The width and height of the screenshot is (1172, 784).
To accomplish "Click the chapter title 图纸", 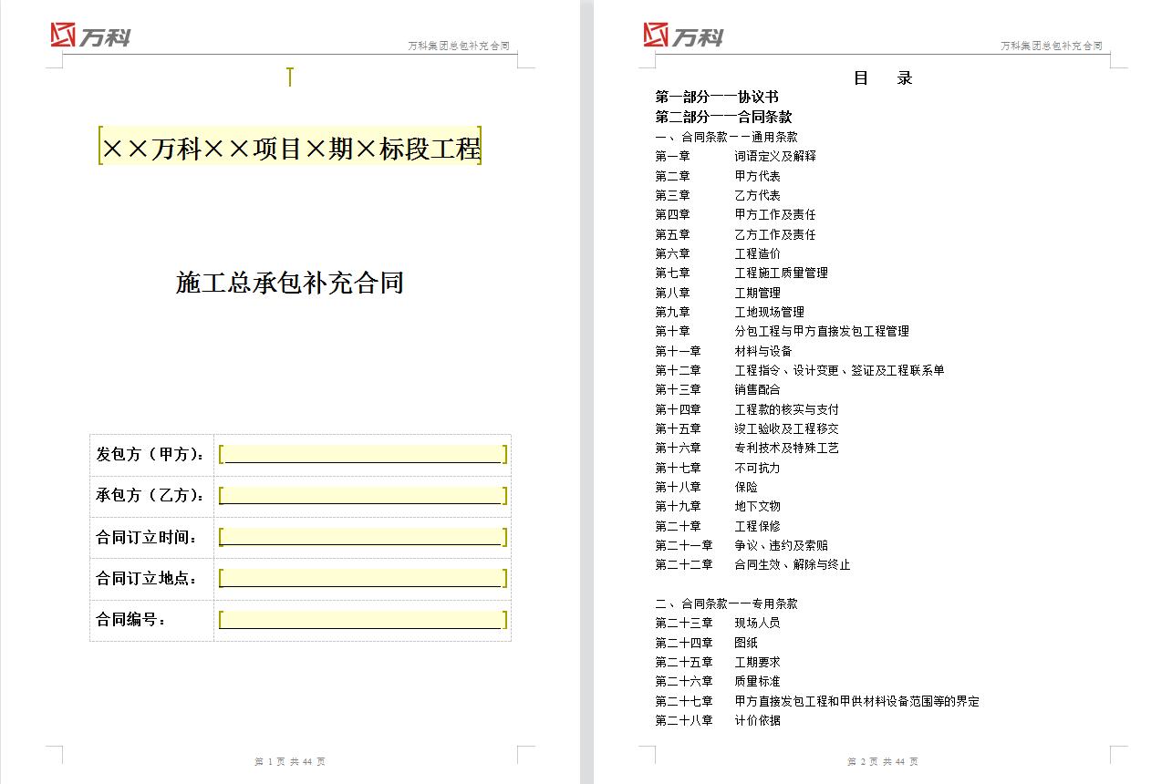I will tap(746, 643).
